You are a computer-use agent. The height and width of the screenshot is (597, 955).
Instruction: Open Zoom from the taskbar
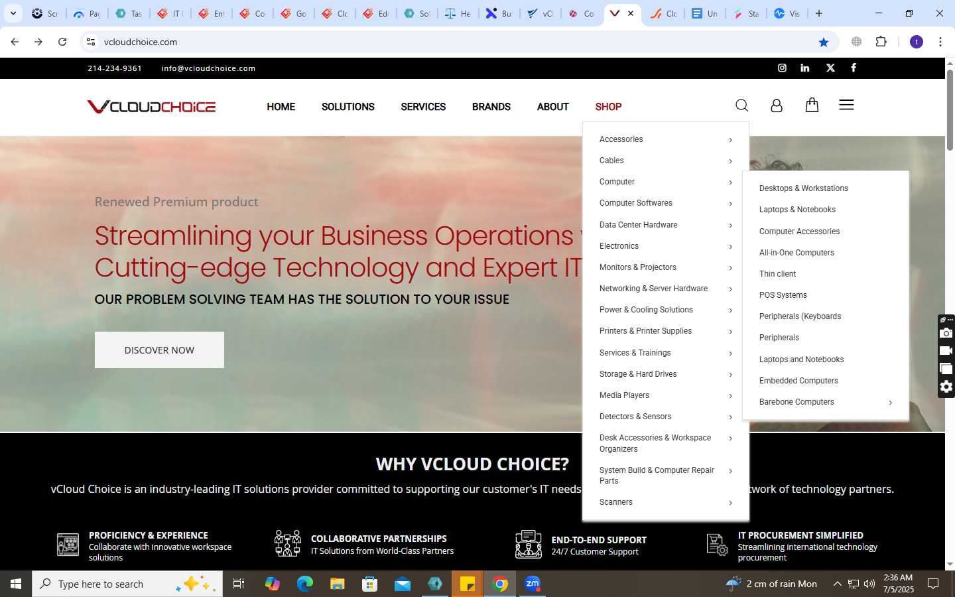(x=533, y=584)
